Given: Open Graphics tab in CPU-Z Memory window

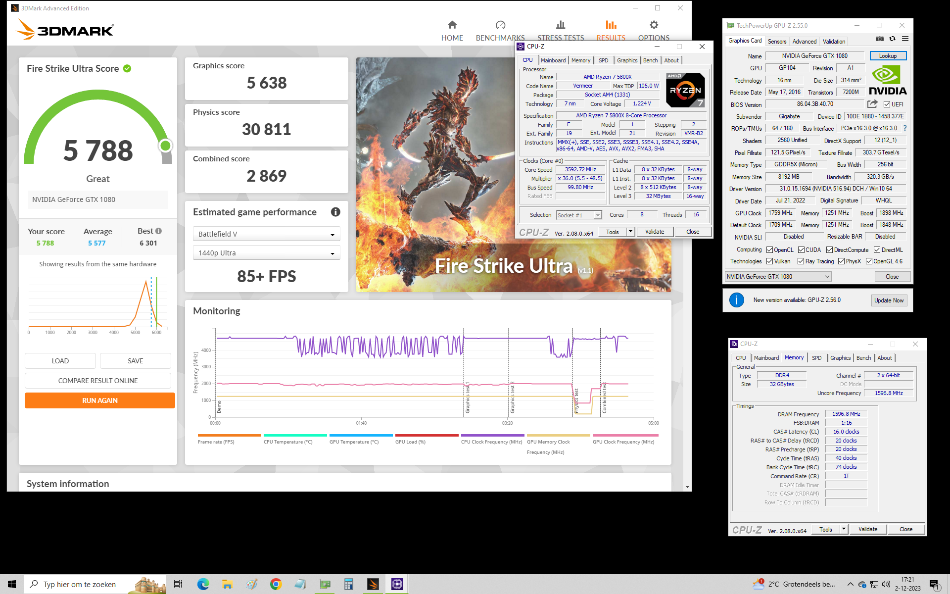Looking at the screenshot, I should [840, 358].
